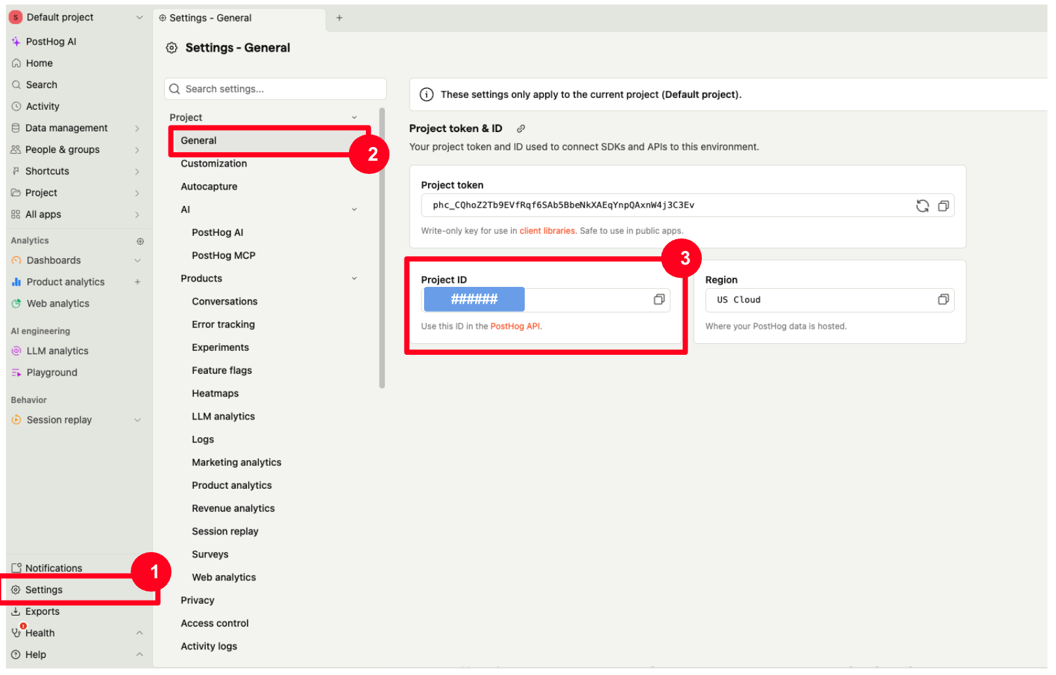This screenshot has height=675, width=1056.
Task: Copy the Project ID value
Action: tap(659, 299)
